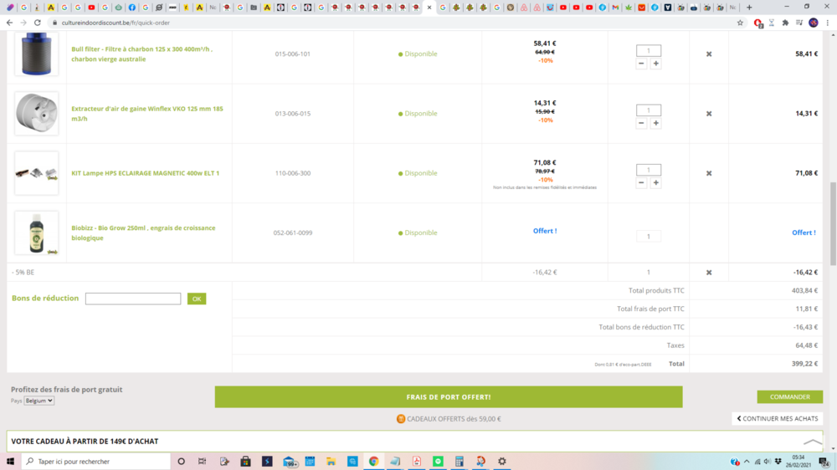Viewport: 837px width, 470px height.
Task: Increase KIT Lampe HPS quantity
Action: point(656,183)
